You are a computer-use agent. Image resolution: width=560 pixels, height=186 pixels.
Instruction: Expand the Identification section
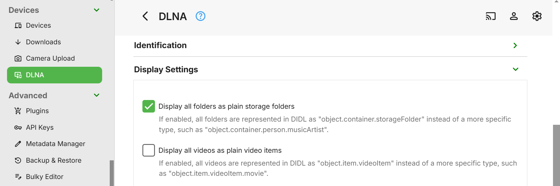click(515, 45)
